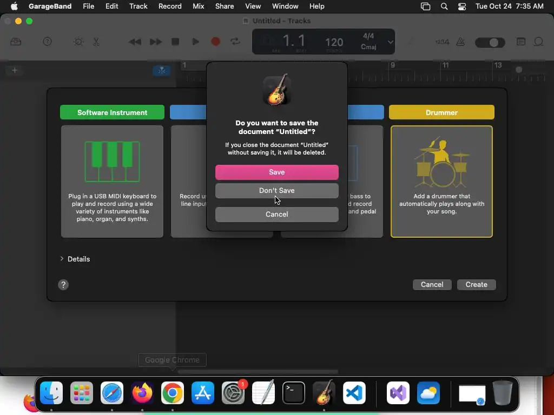This screenshot has width=554, height=415.
Task: Click the date and time in menu bar
Action: tap(509, 6)
